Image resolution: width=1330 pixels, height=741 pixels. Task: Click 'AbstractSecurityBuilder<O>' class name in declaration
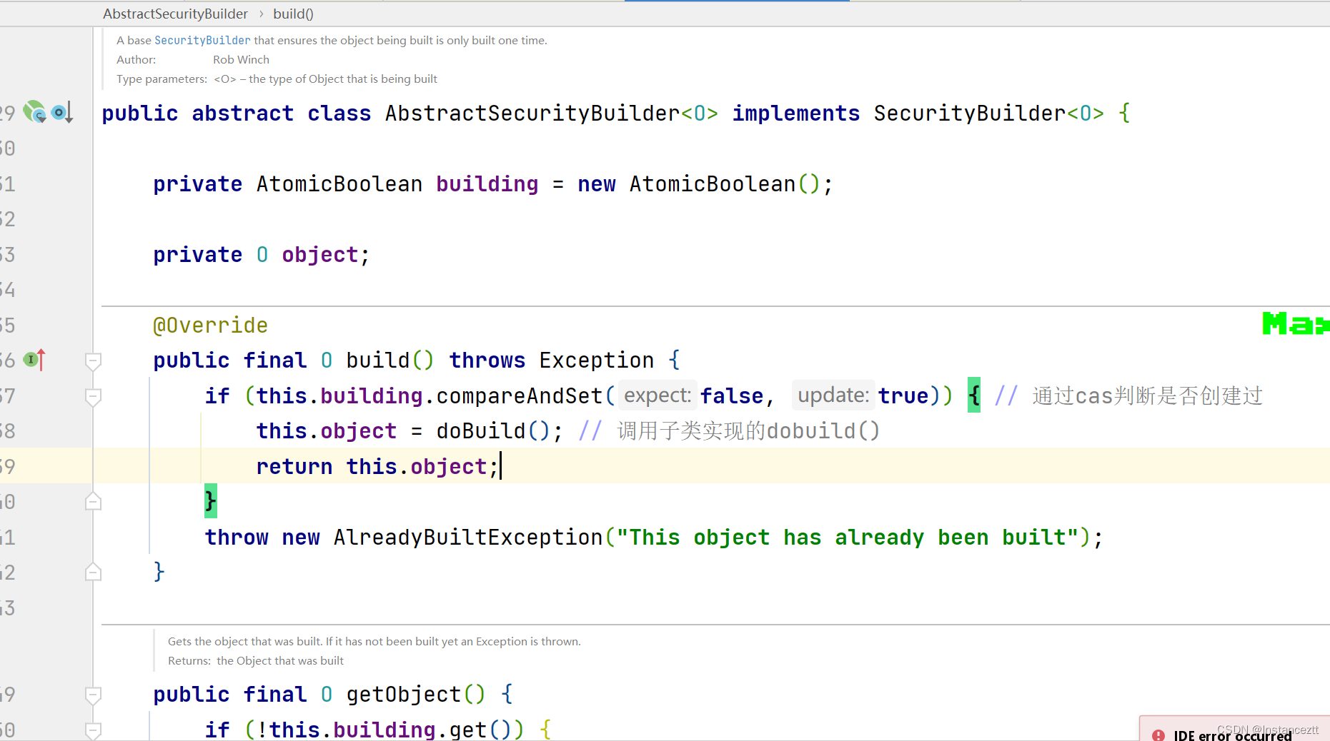click(552, 114)
